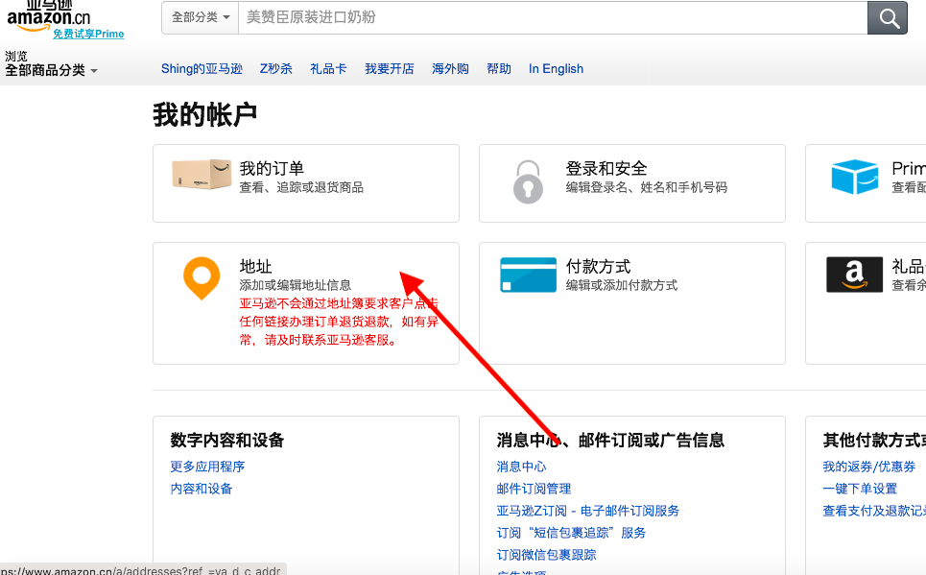This screenshot has width=926, height=575.
Task: Click the 编辑登录名、姓名和手机号码 description
Action: point(647,187)
